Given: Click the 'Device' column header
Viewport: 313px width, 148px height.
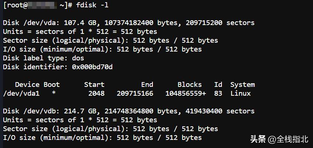Looking at the screenshot, I should [x=27, y=85].
